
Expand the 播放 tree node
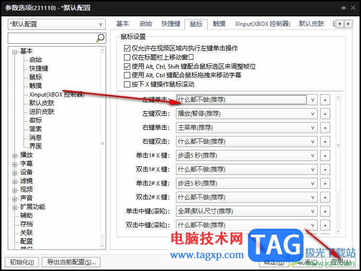[15, 156]
